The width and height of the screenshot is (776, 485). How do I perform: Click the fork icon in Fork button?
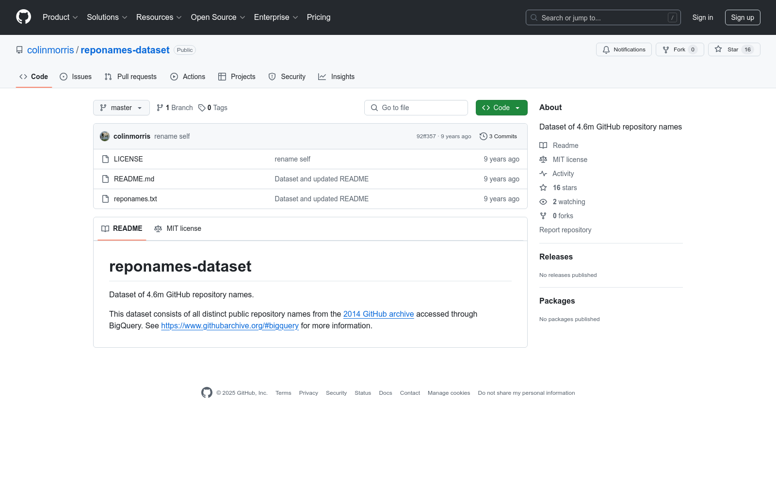tap(666, 49)
